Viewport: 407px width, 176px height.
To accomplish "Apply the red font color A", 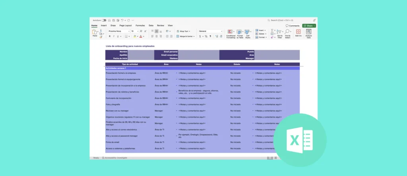I will coord(141,36).
